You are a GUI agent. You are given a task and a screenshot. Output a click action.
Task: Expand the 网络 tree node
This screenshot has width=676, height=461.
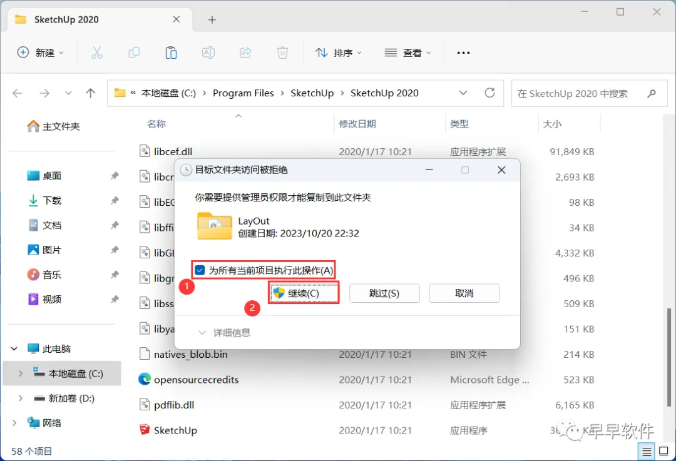click(14, 423)
